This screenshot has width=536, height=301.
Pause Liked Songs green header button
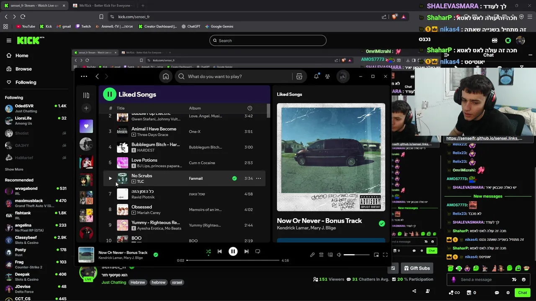109,94
